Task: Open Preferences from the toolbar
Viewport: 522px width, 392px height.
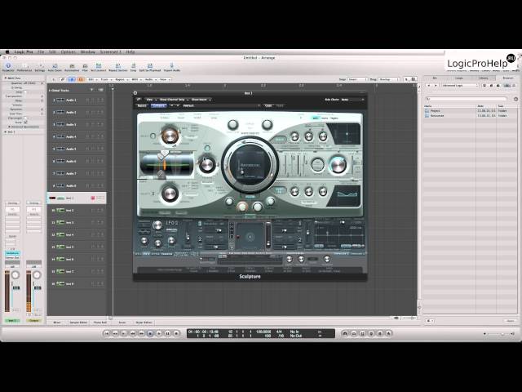Action: [24, 66]
